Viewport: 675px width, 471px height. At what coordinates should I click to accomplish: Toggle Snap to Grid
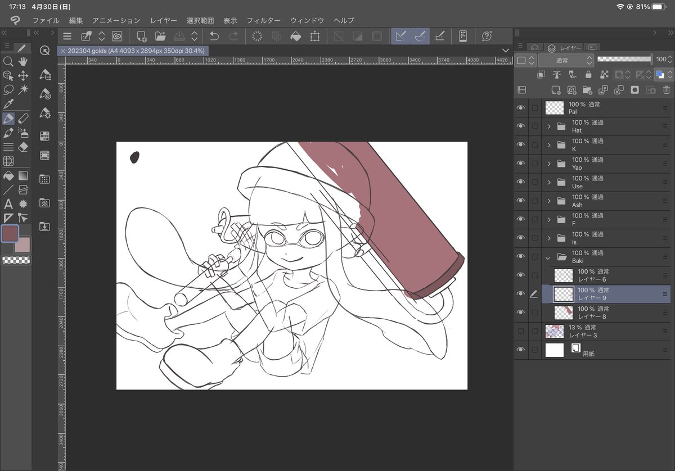click(x=440, y=37)
